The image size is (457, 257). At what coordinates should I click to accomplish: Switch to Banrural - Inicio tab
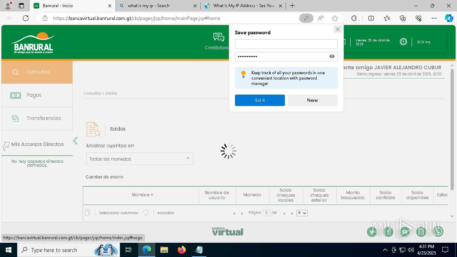point(73,6)
